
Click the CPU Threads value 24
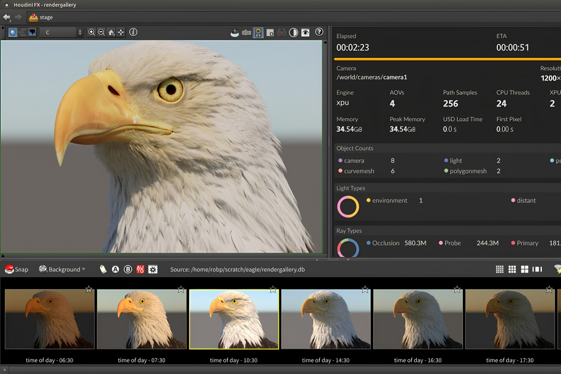[502, 104]
